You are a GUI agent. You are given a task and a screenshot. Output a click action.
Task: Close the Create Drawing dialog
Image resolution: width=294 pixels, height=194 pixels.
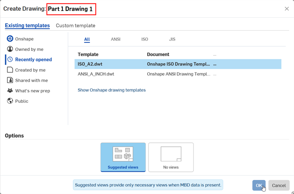click(287, 9)
